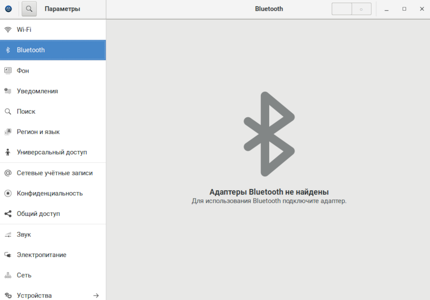Click the search magnifier button in header

(x=29, y=9)
